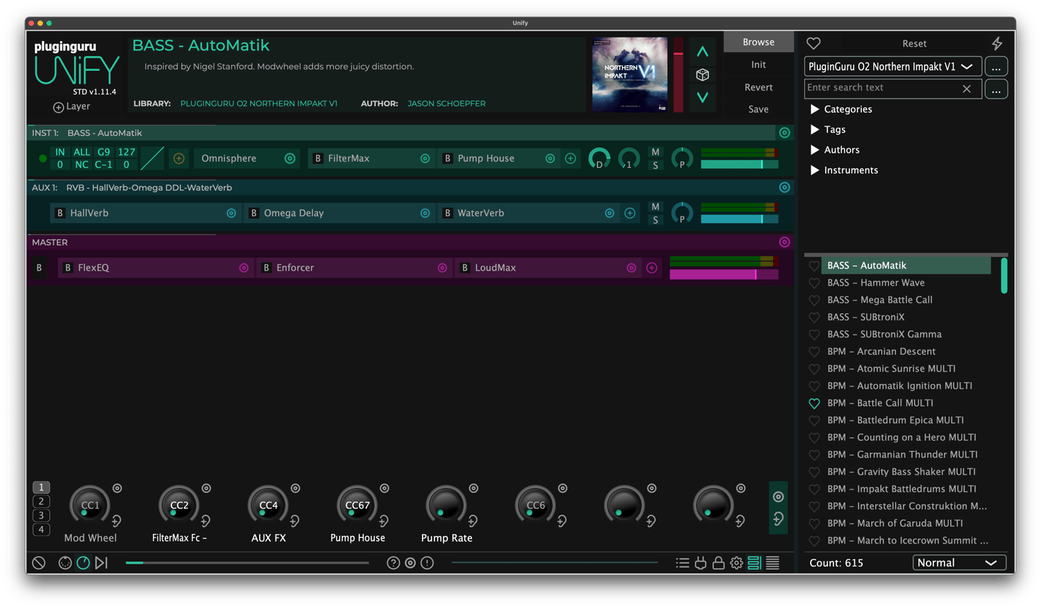The width and height of the screenshot is (1041, 608).
Task: Click the Northern Impakt V1 library artwork
Action: coord(629,74)
